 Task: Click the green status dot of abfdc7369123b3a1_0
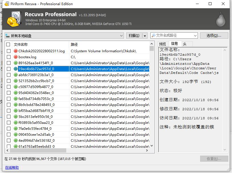[x=16, y=75]
